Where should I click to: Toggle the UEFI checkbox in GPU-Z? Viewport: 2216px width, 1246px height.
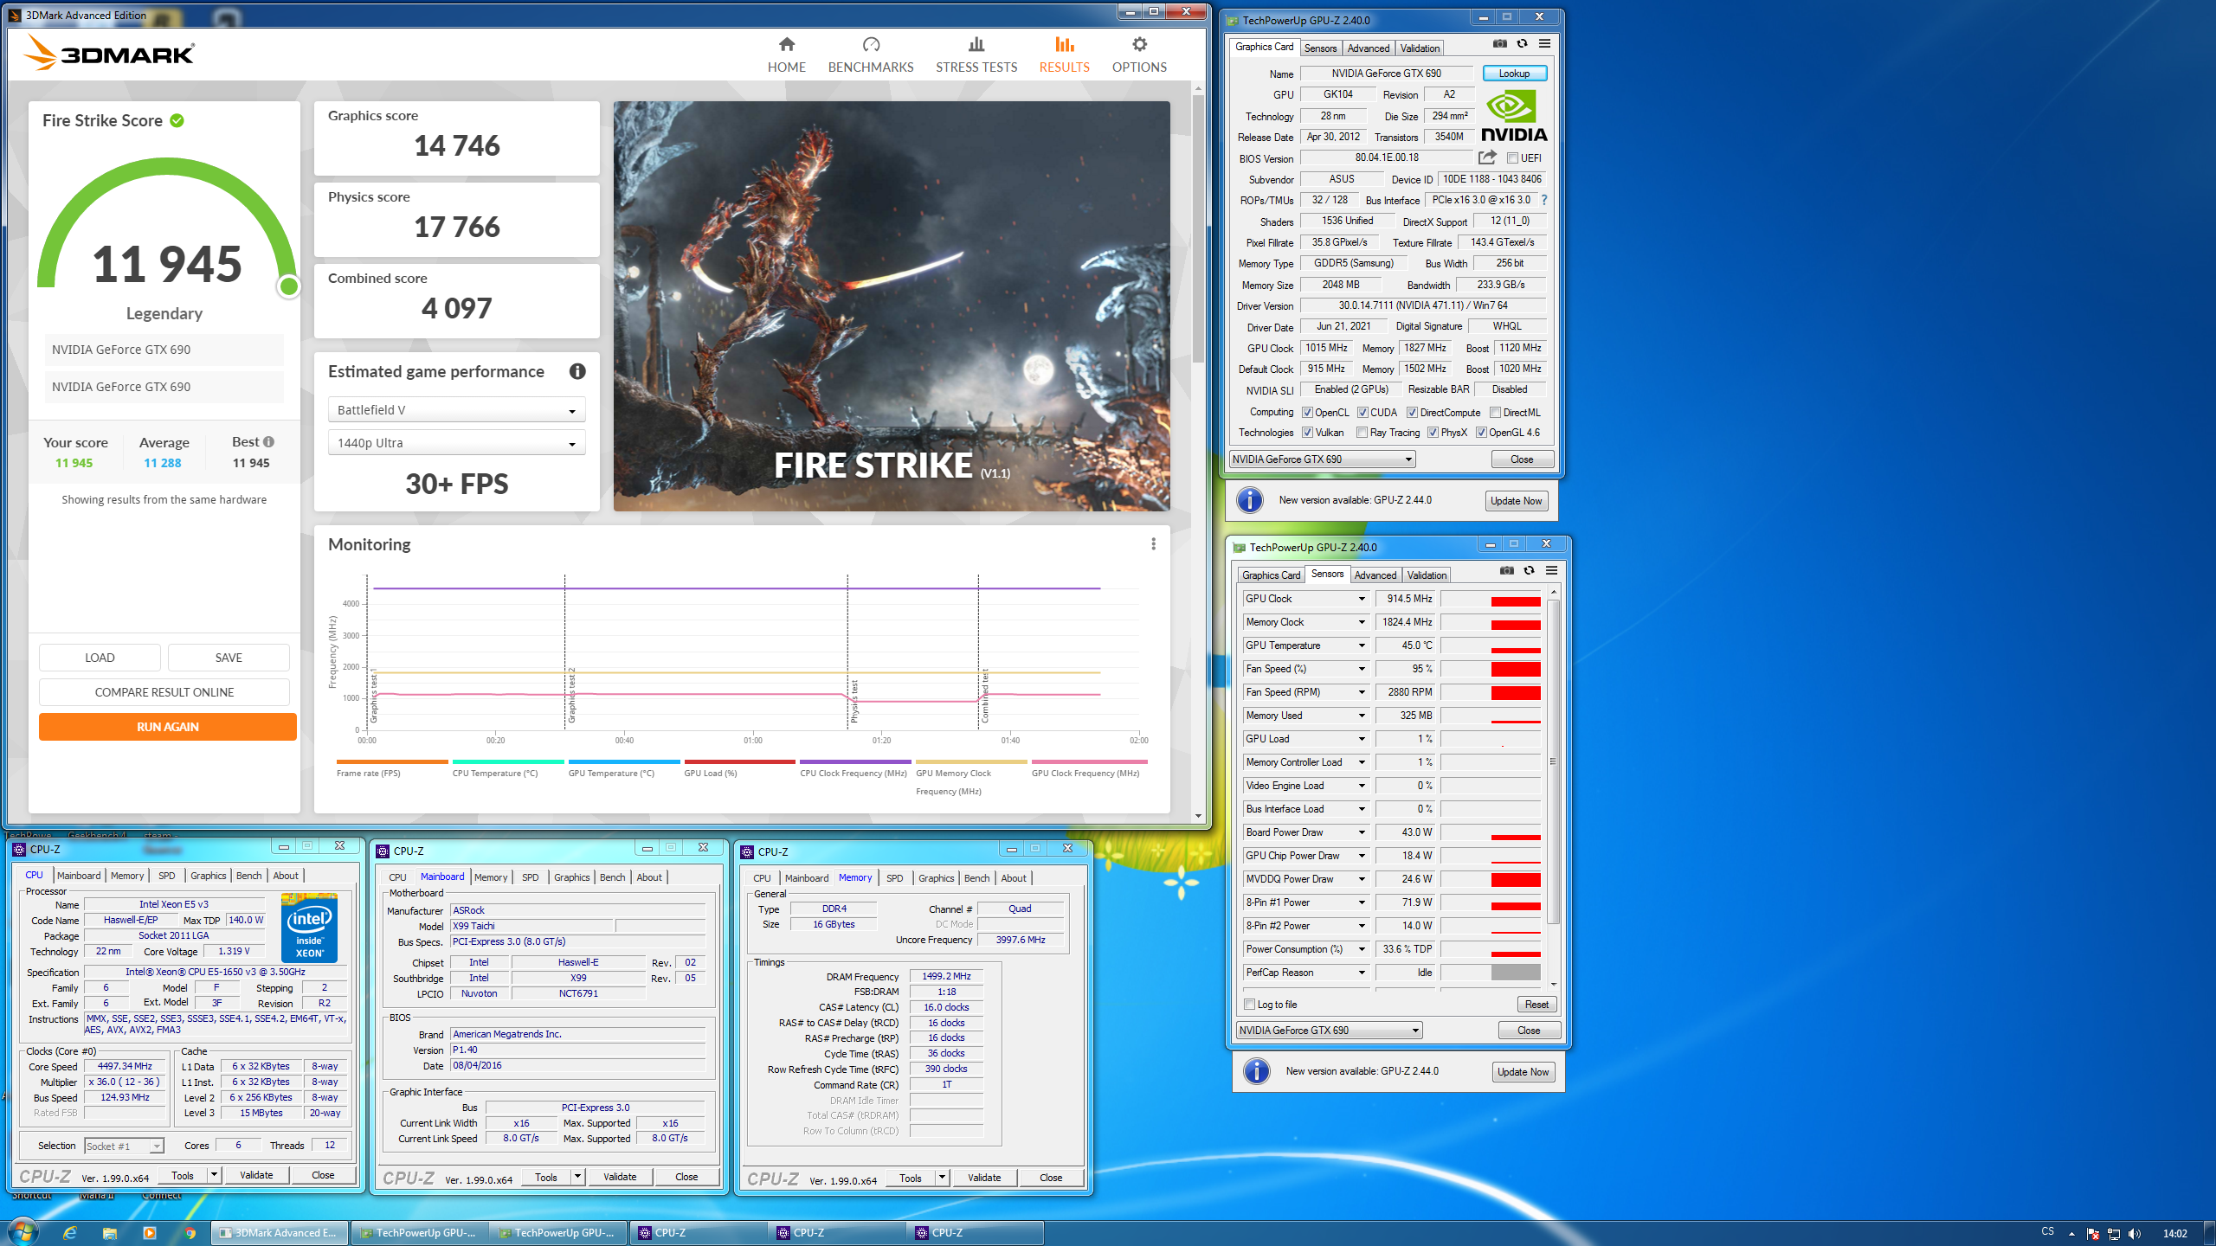tap(1512, 158)
